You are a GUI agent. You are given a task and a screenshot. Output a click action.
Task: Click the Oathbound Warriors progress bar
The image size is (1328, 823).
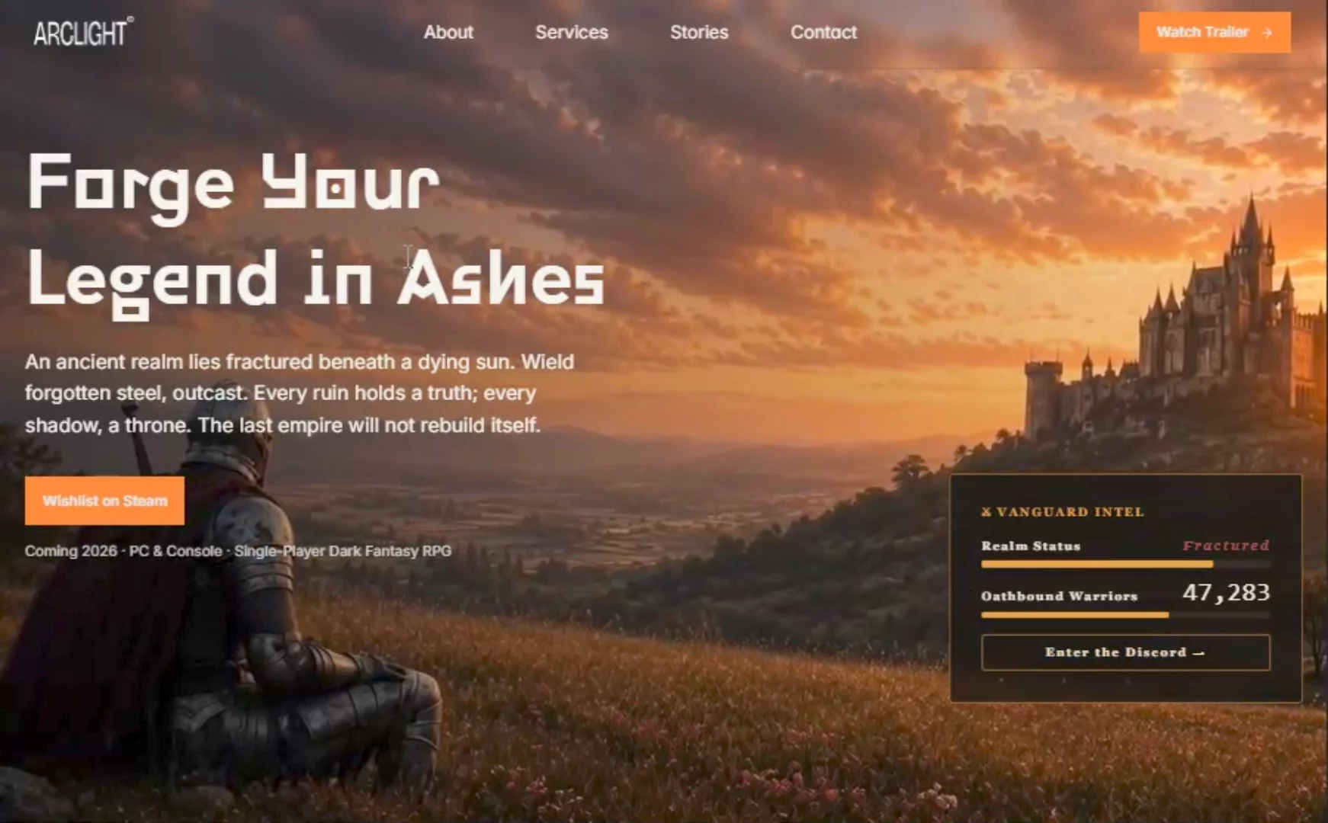[1125, 614]
